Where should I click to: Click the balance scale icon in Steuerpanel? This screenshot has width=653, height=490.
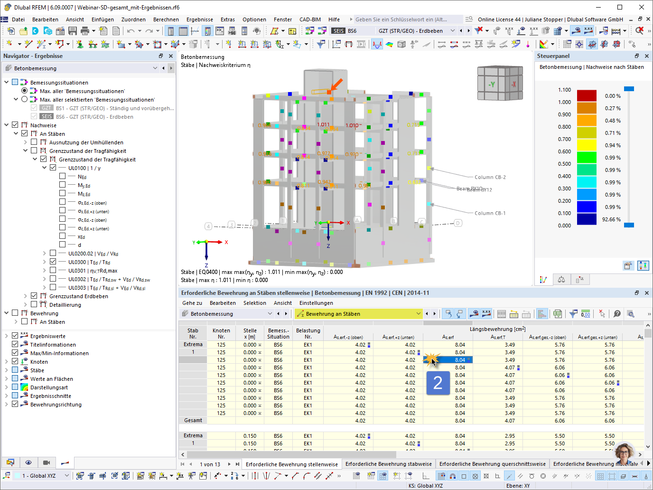coord(561,280)
